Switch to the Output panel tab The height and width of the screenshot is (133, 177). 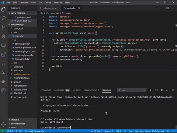[x=77, y=91]
